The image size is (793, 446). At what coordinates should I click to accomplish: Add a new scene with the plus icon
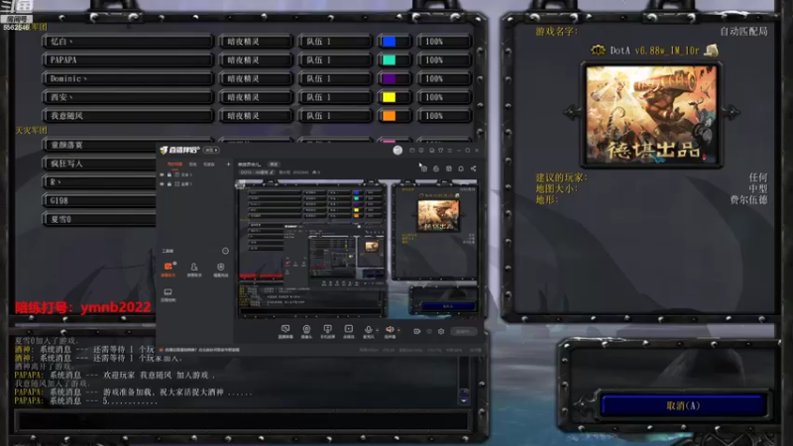228,164
